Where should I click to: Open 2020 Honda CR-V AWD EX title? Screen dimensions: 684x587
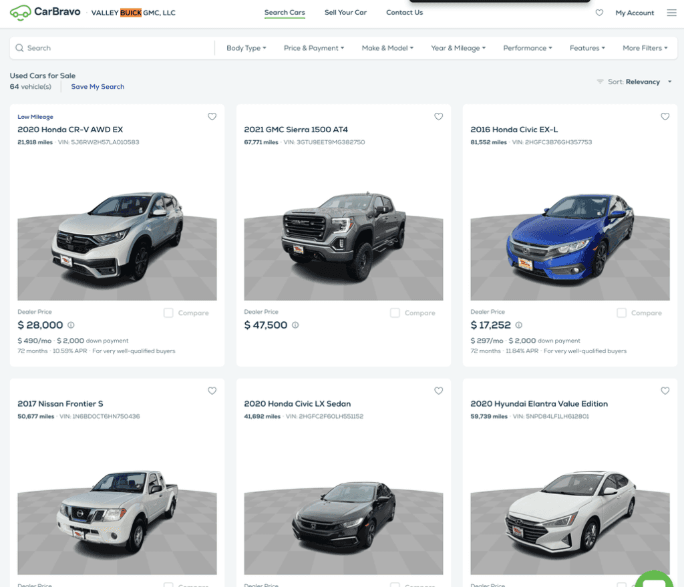point(70,130)
